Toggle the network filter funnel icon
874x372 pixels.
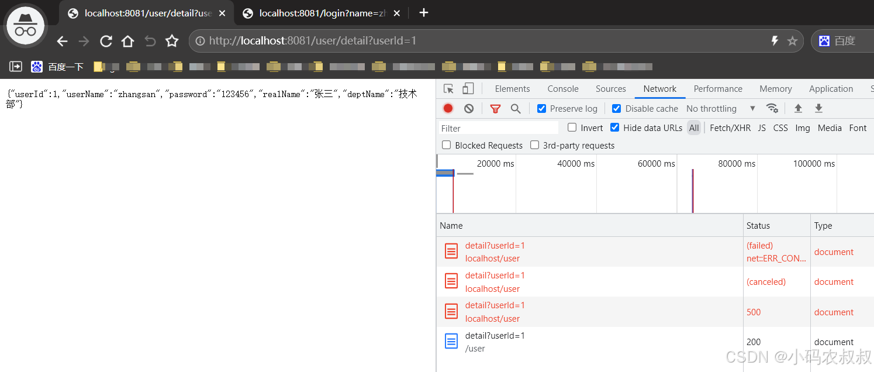point(495,108)
